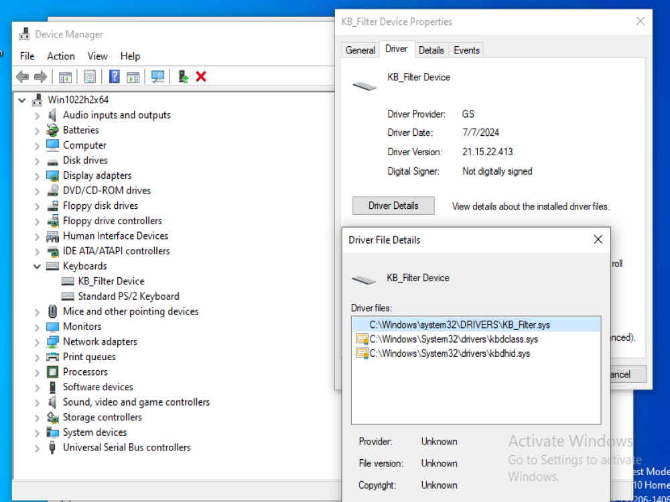This screenshot has width=670, height=502.
Task: Click the Batteries category icon
Action: click(x=52, y=131)
